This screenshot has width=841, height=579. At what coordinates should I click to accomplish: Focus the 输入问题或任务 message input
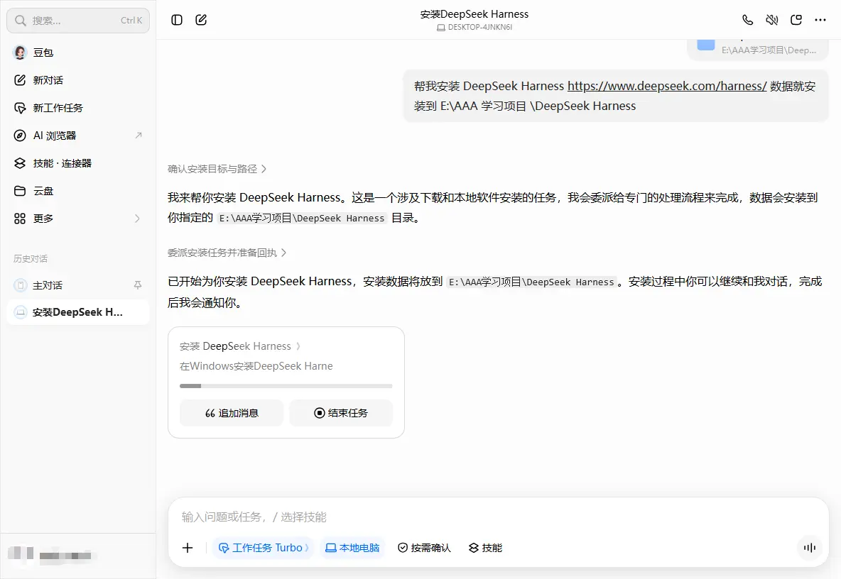(x=498, y=517)
